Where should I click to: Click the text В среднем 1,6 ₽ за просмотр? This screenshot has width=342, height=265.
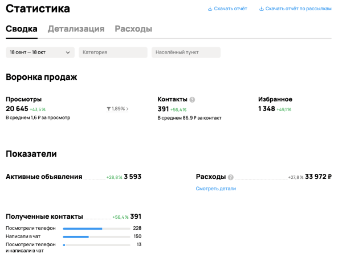point(38,117)
